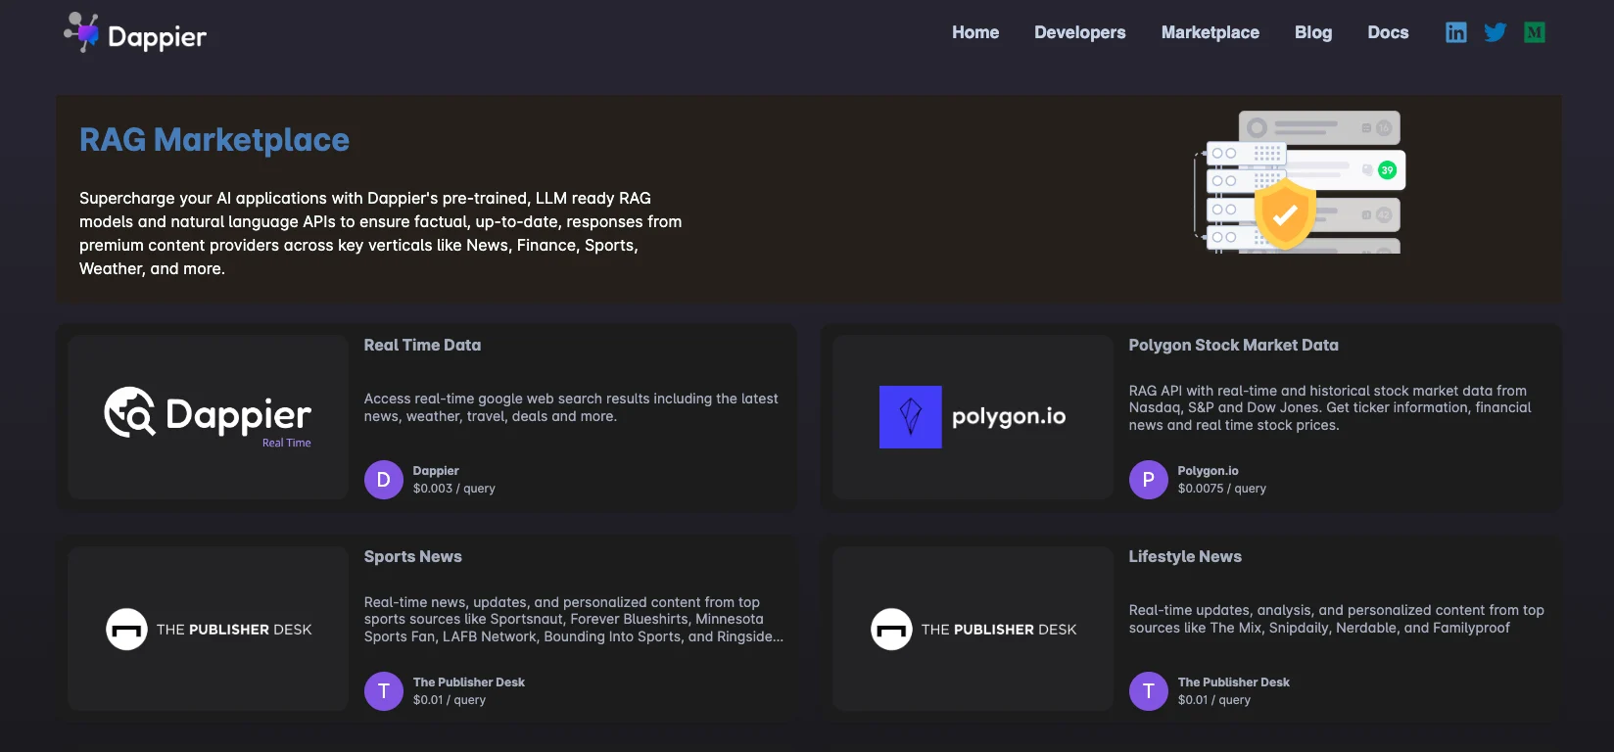The height and width of the screenshot is (752, 1614).
Task: Click the Polygon stock data description text
Action: click(1329, 407)
